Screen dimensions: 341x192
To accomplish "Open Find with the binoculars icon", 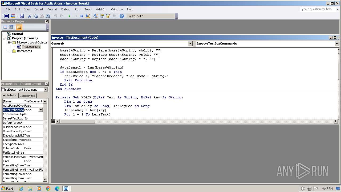I will pyautogui.click(x=48, y=16).
